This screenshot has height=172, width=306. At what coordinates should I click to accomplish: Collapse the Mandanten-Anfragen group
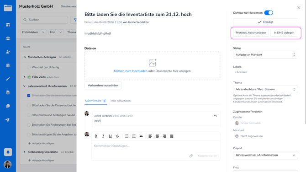(x=25, y=57)
